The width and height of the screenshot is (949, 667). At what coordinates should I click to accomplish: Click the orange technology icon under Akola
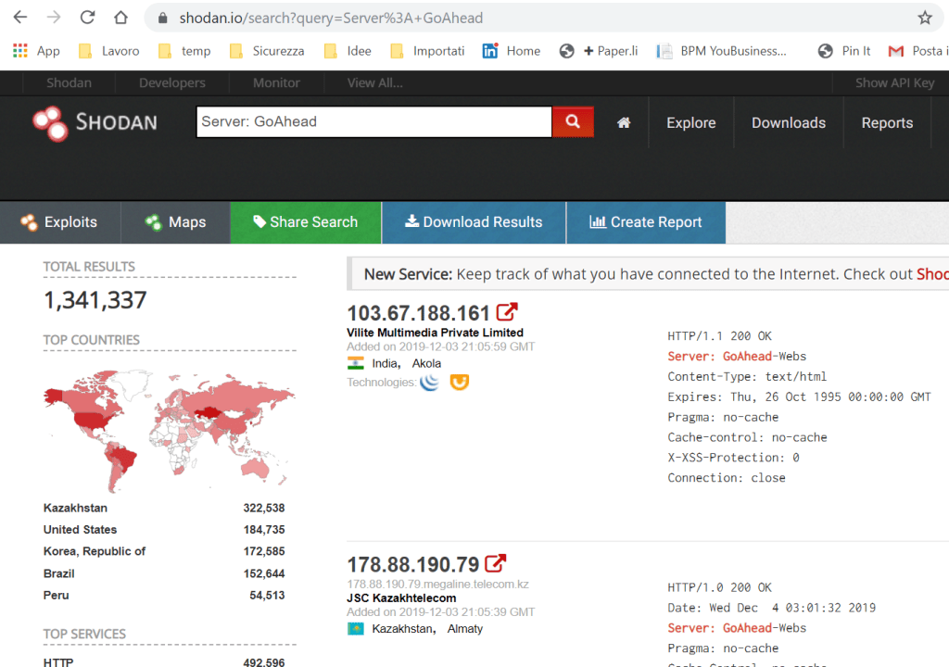460,382
